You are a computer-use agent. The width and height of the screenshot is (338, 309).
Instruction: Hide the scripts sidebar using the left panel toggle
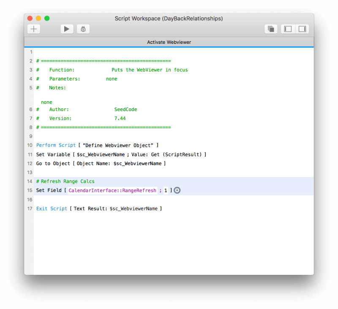288,29
